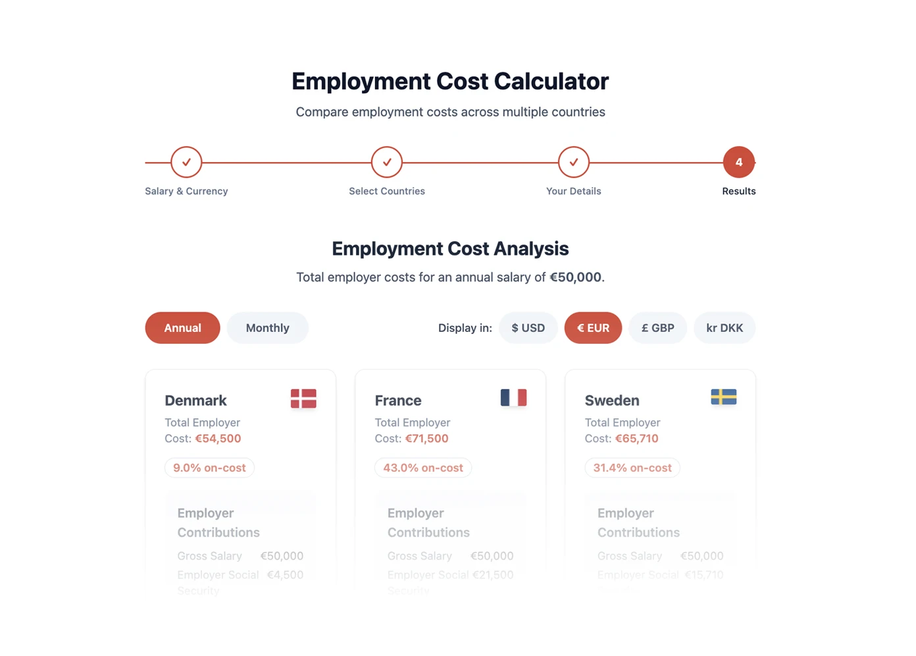Click the Select Countries checkmark icon
Image resolution: width=916 pixels, height=656 pixels.
(x=386, y=162)
